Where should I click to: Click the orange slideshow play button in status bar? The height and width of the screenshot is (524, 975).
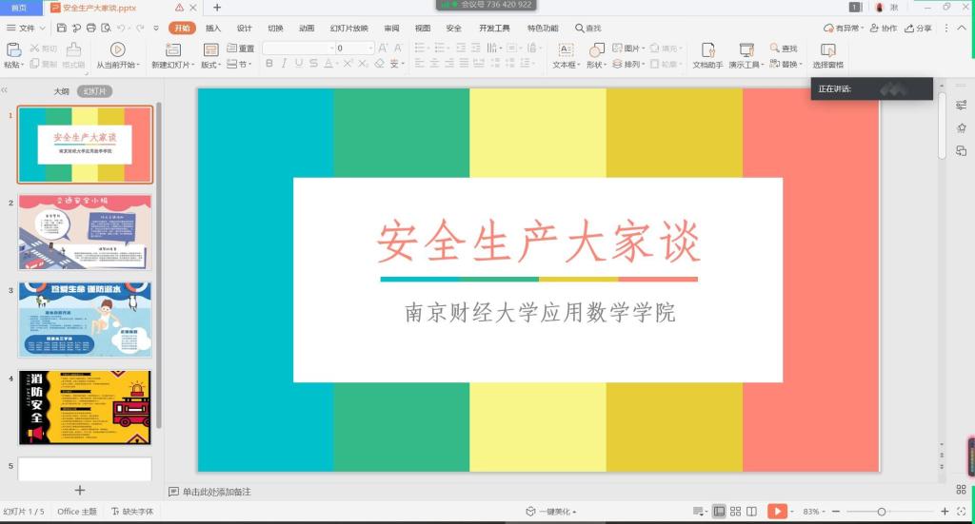778,512
